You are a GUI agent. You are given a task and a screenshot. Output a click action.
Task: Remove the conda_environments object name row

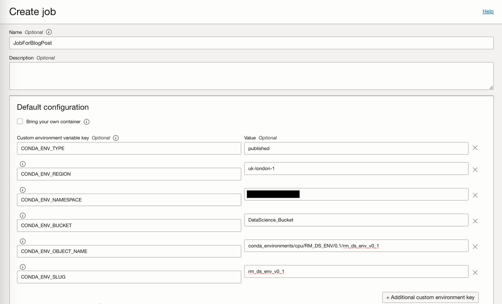click(475, 247)
